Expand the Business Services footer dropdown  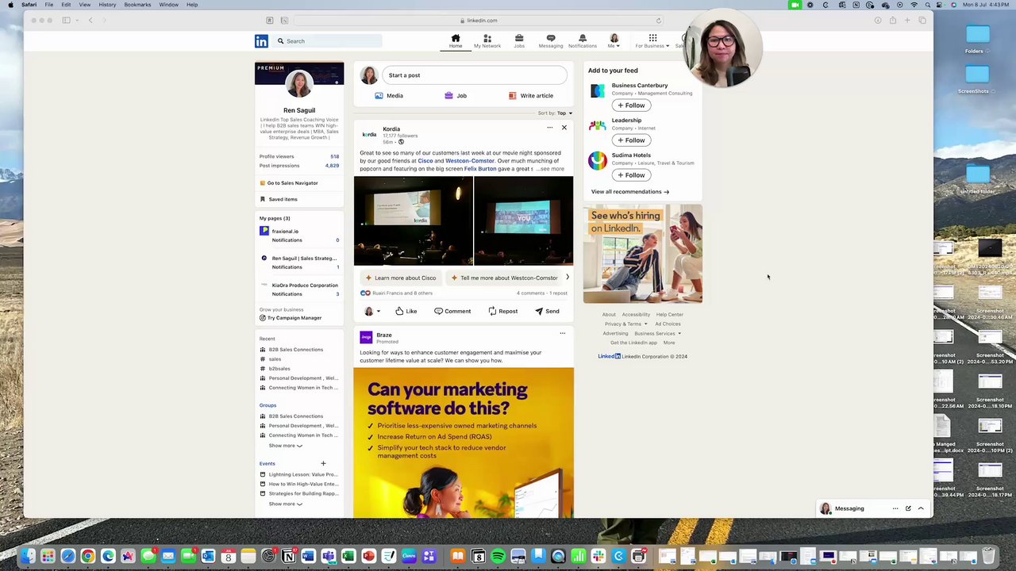657,333
